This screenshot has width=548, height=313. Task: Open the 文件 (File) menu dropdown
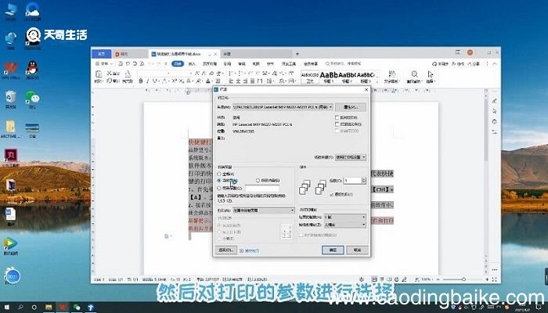[x=104, y=64]
